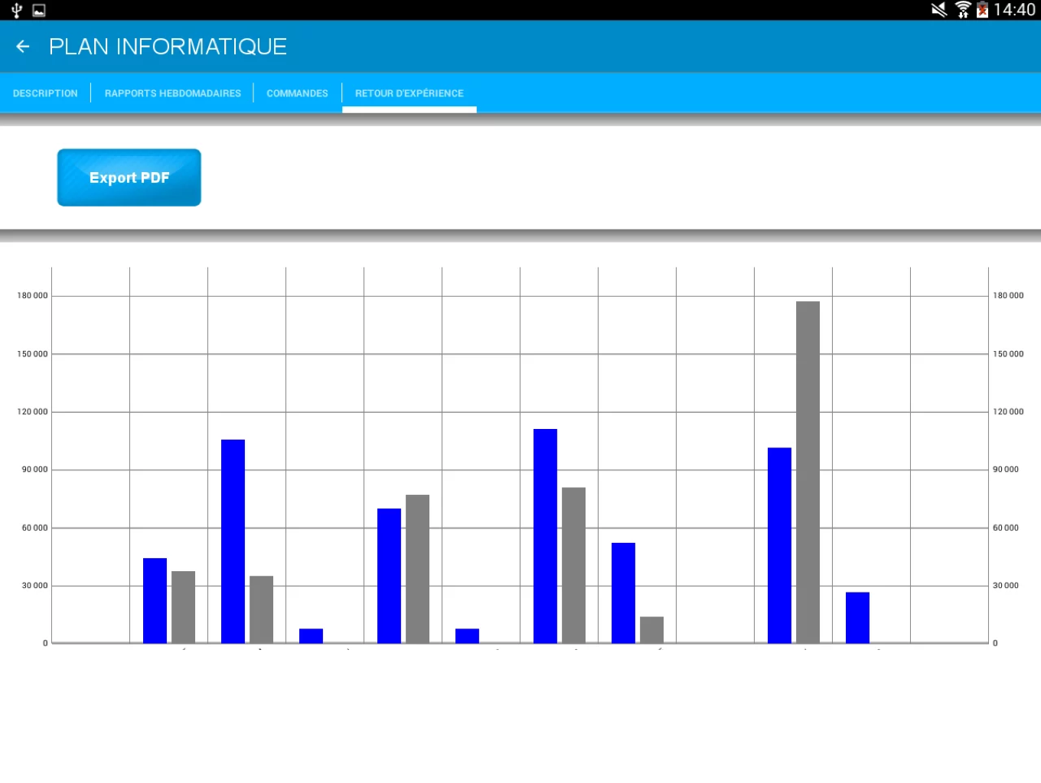Tap the shortest gray bar in the chart
1041x783 pixels.
[x=651, y=629]
